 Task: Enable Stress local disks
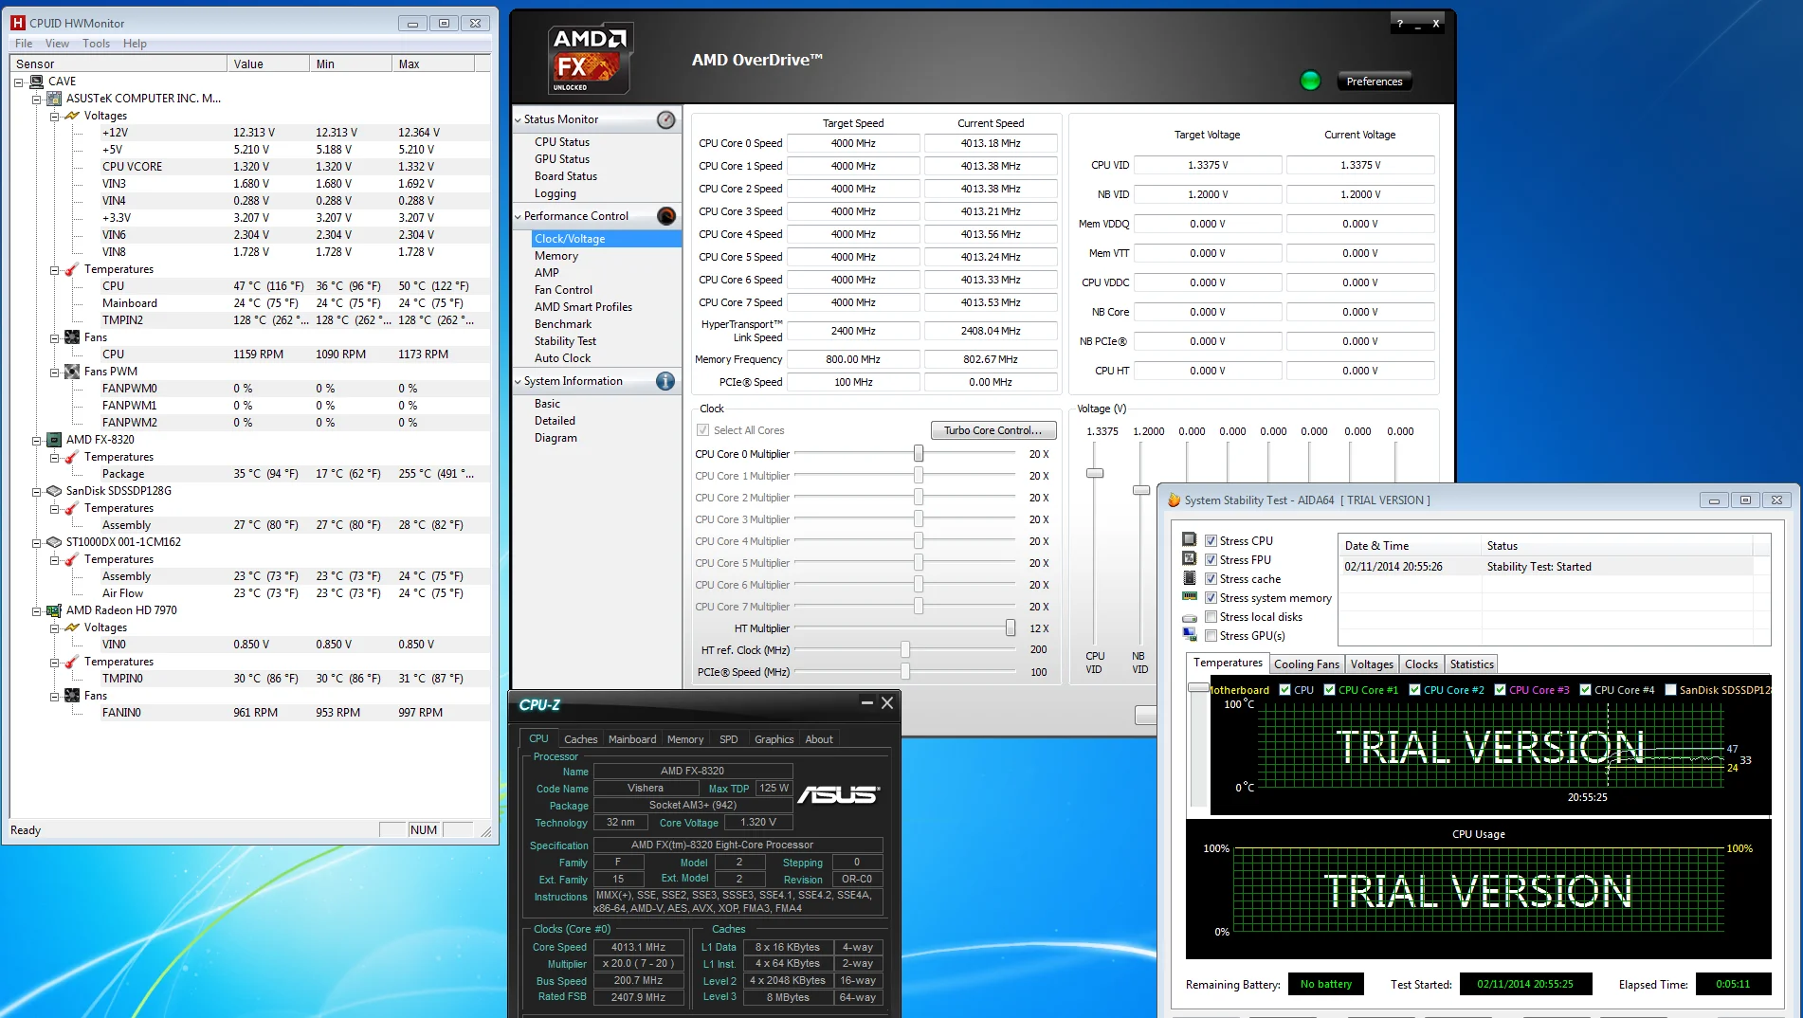pos(1211,617)
